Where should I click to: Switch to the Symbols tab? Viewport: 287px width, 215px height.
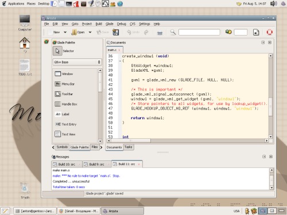pyautogui.click(x=62, y=147)
